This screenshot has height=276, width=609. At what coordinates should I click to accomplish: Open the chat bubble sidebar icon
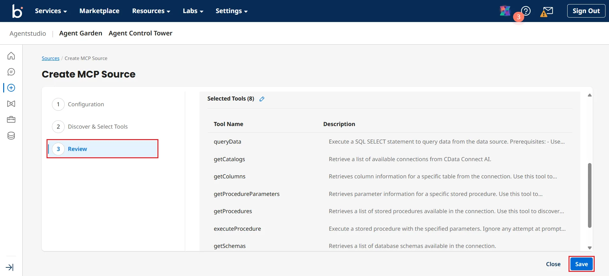tap(11, 72)
